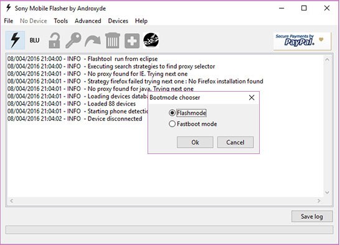The height and width of the screenshot is (245, 340).
Task: Click the key-shaped toolbar icon
Action: [73, 41]
